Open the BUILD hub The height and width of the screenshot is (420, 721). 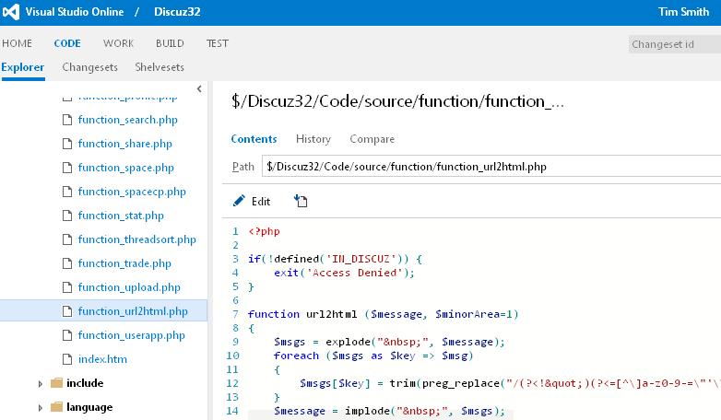pos(170,43)
